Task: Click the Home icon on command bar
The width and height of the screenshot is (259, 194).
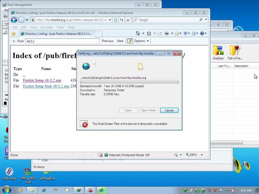Action: (x=138, y=34)
